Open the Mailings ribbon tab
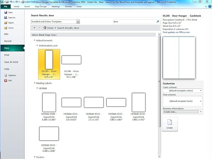The width and height of the screenshot is (212, 159). click(56, 6)
